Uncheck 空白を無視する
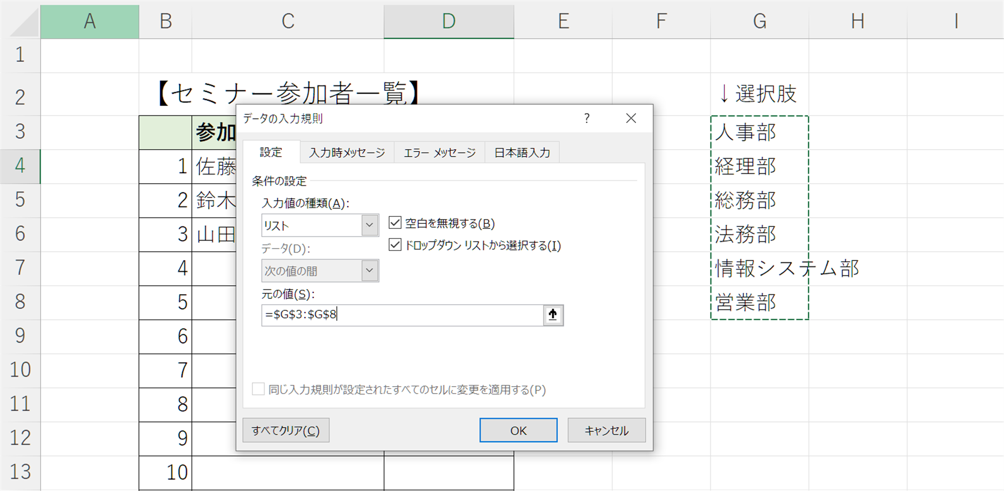The image size is (1004, 491). click(396, 223)
